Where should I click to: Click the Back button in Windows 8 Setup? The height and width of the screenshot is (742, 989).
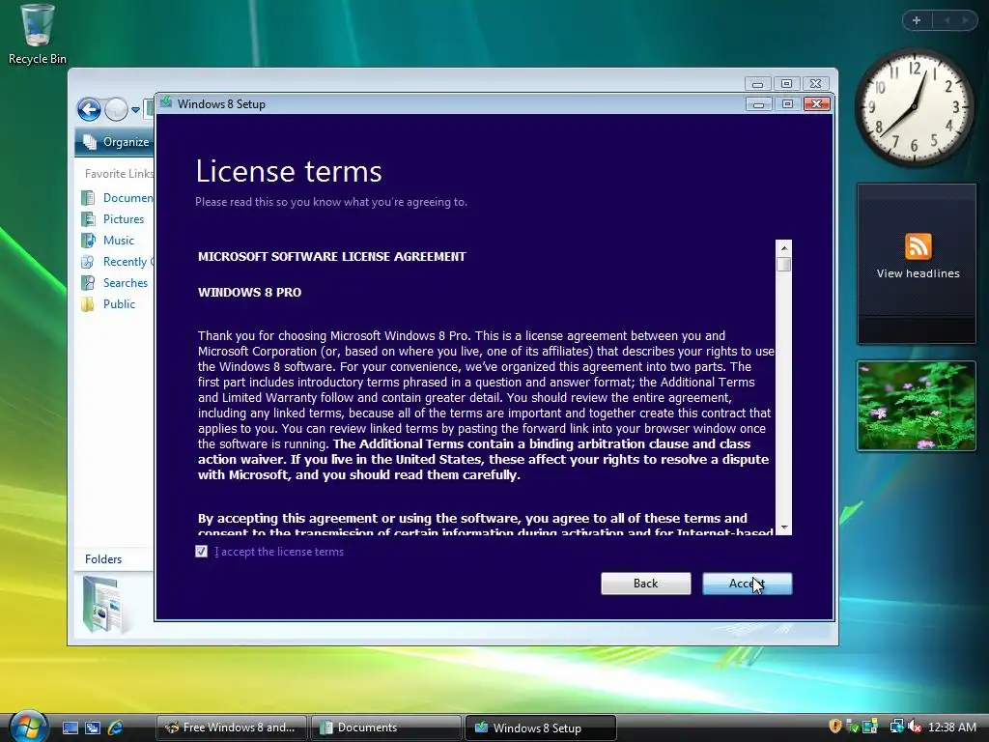point(645,584)
